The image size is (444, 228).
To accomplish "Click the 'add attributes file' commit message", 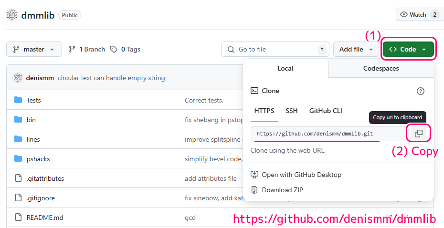I will (x=211, y=178).
